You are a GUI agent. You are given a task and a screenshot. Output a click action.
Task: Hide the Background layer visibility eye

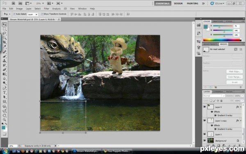tap(205, 140)
